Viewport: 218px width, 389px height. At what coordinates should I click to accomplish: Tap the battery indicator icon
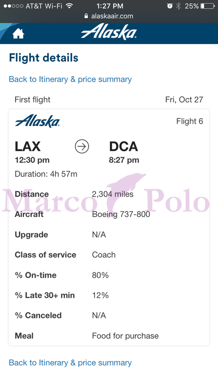coord(207,6)
